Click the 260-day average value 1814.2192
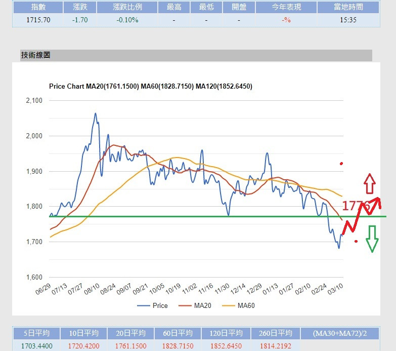396x351 pixels. tap(276, 346)
